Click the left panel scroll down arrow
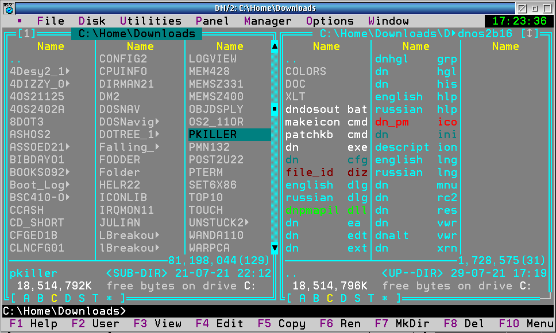The height and width of the screenshot is (333, 556). [275, 248]
